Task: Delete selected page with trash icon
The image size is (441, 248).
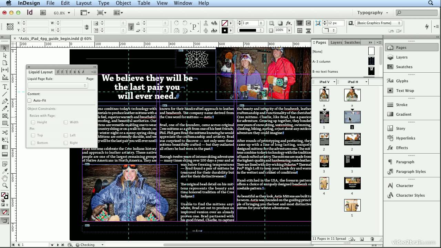Action: pyautogui.click(x=372, y=239)
